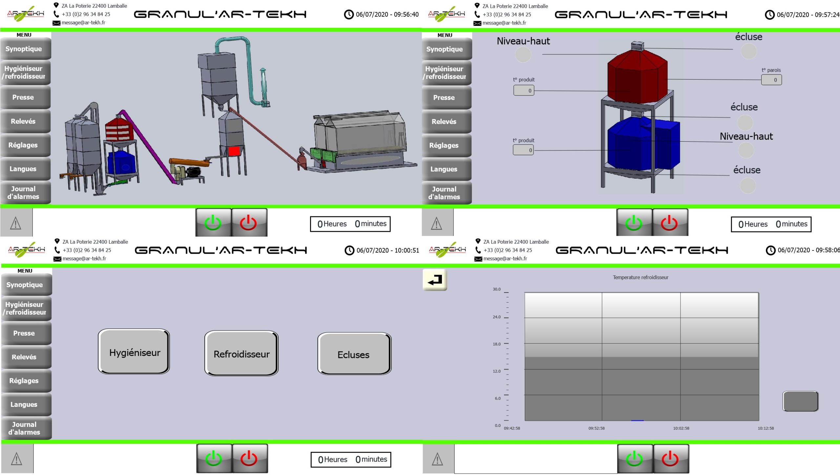Open Réglages menu in 09:57:24 screen
The height and width of the screenshot is (475, 840).
[447, 146]
